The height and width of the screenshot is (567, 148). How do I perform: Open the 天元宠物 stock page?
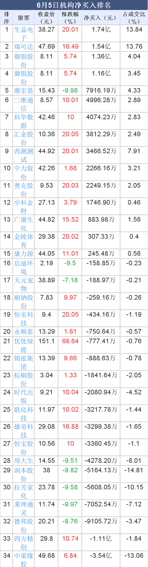tap(24, 284)
